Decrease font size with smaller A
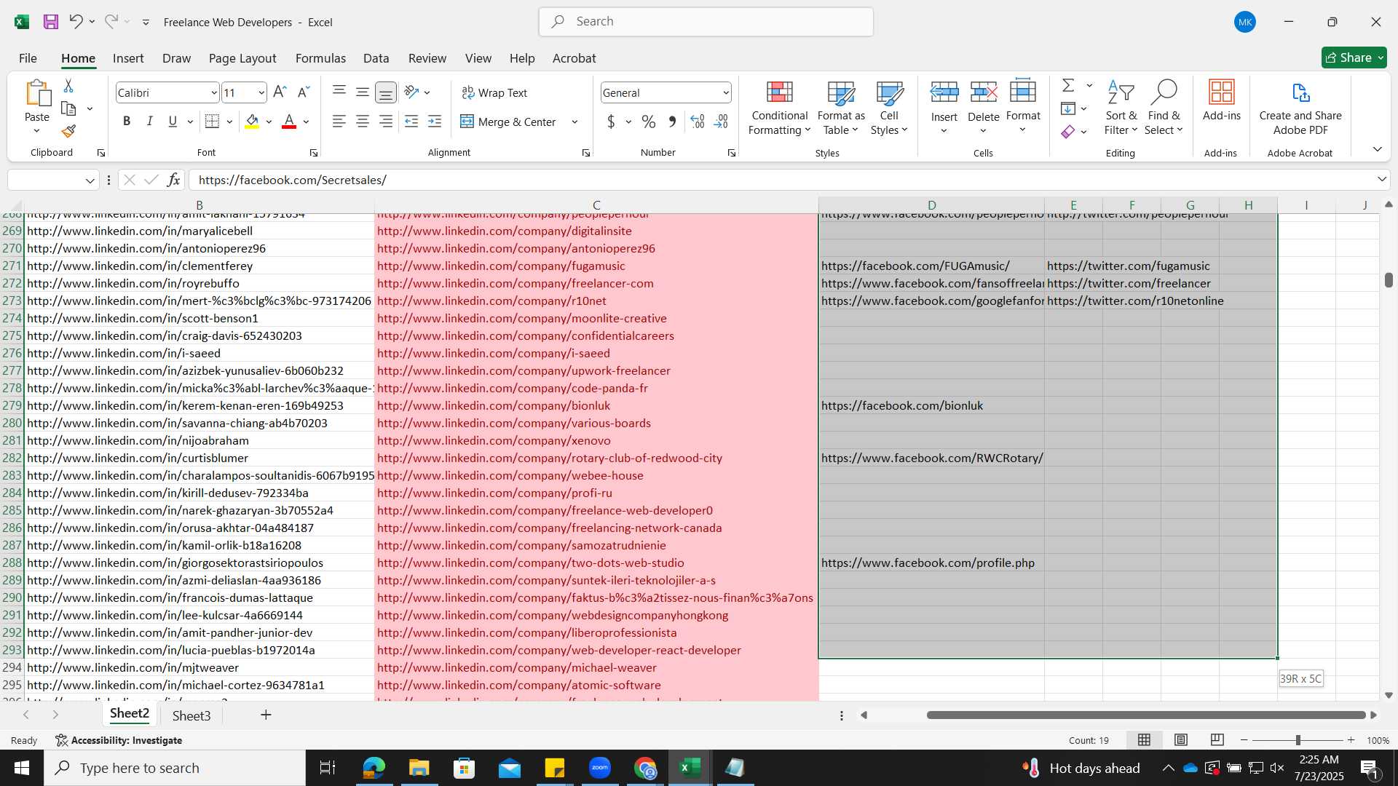Screen dimensions: 1398x786 point(304,92)
